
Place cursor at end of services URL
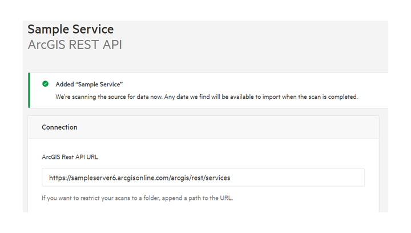(x=231, y=178)
